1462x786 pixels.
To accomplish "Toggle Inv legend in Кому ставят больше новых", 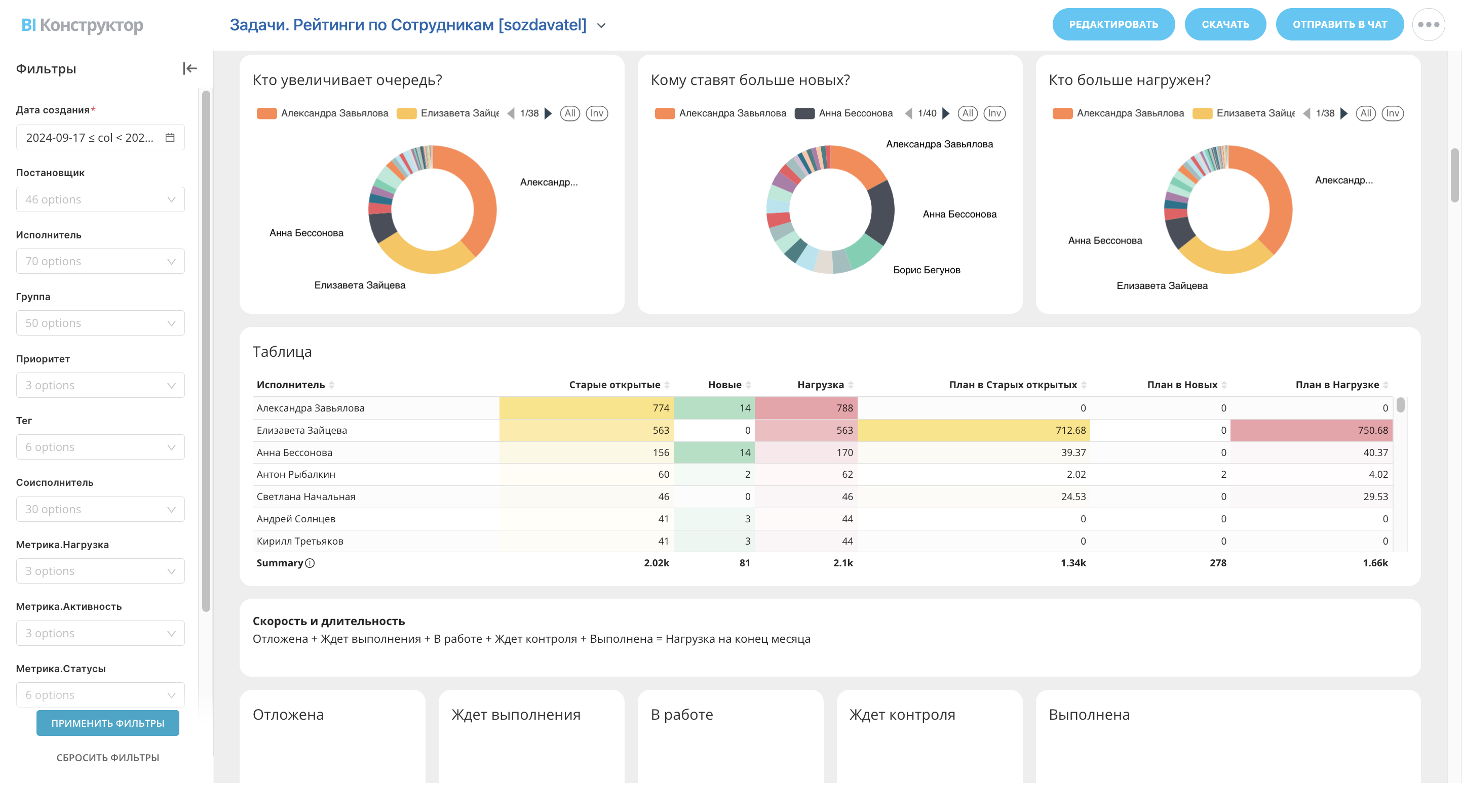I will click(x=994, y=113).
